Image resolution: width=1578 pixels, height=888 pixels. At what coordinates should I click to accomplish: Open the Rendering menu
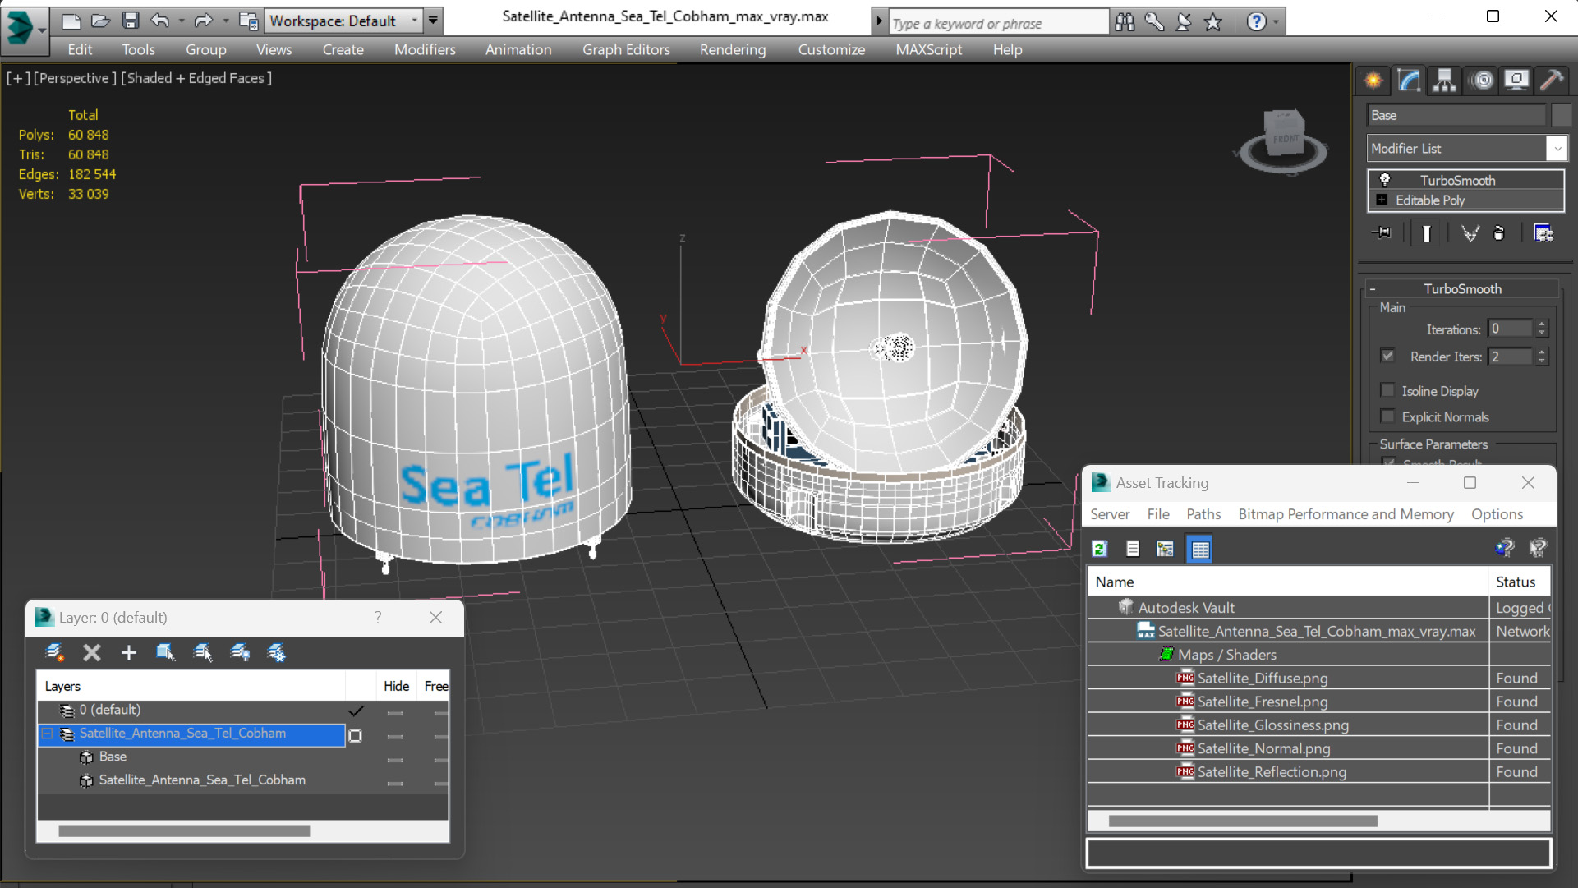tap(733, 49)
